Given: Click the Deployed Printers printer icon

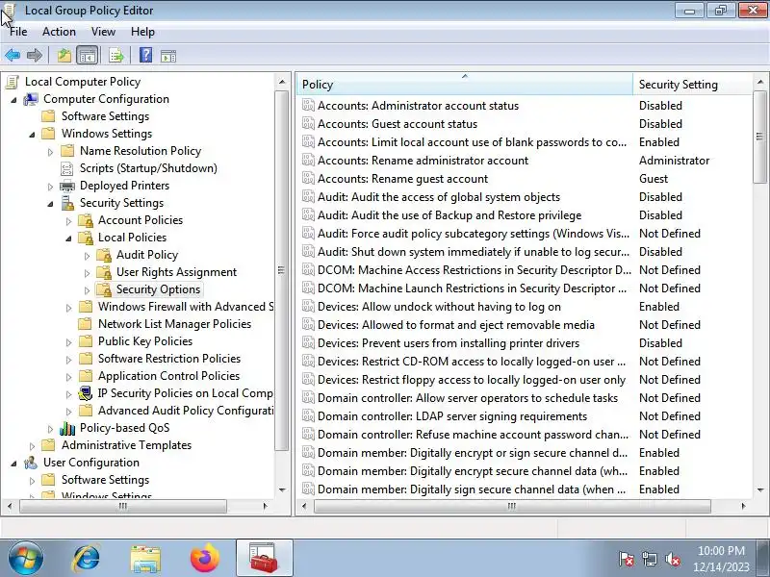Looking at the screenshot, I should (66, 186).
